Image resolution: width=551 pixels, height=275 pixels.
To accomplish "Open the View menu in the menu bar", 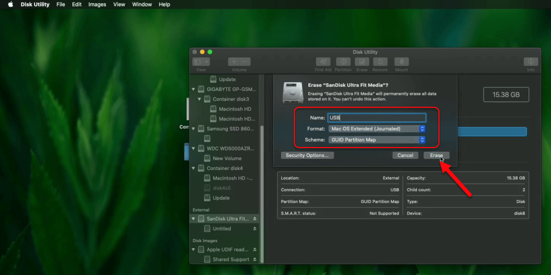I will click(119, 5).
